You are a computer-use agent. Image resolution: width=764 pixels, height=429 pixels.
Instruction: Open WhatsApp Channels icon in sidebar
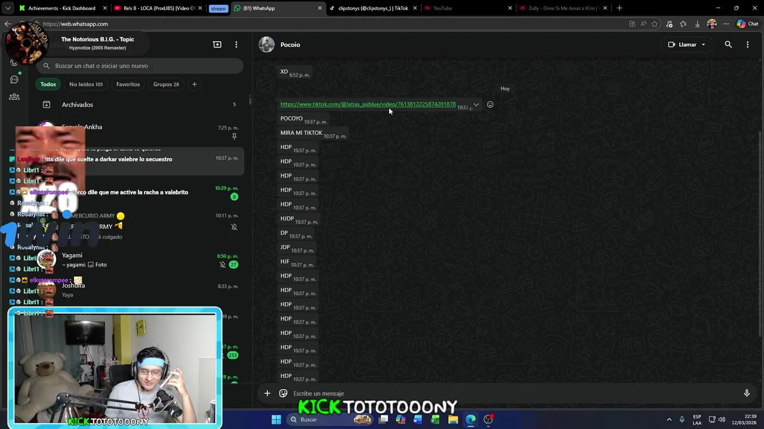click(x=14, y=79)
